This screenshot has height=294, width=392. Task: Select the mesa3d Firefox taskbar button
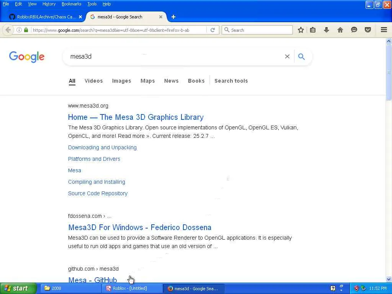click(x=194, y=288)
